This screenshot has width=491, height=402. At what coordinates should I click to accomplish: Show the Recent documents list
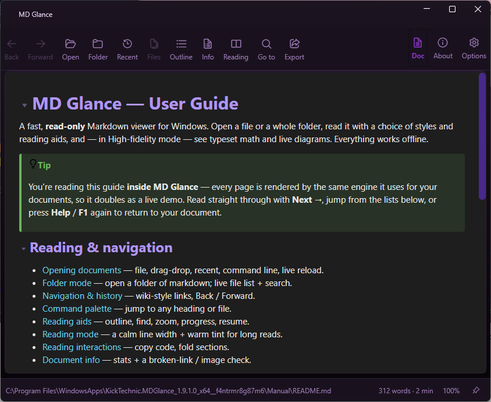(x=127, y=50)
